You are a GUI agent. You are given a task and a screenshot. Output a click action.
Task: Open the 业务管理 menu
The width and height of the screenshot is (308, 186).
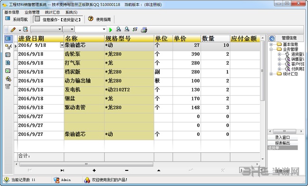[x=32, y=12]
